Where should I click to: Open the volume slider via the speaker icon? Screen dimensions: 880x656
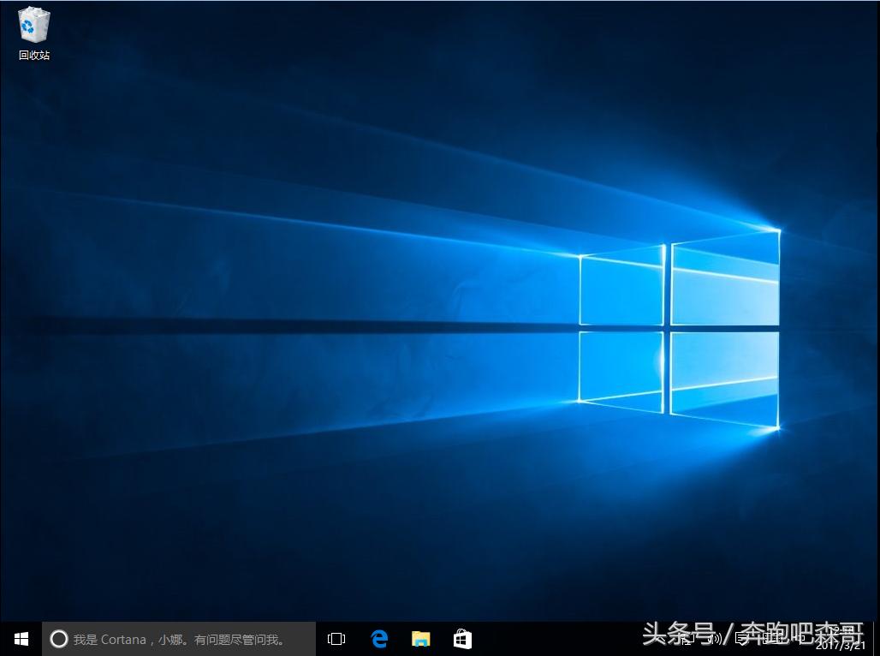pyautogui.click(x=713, y=638)
